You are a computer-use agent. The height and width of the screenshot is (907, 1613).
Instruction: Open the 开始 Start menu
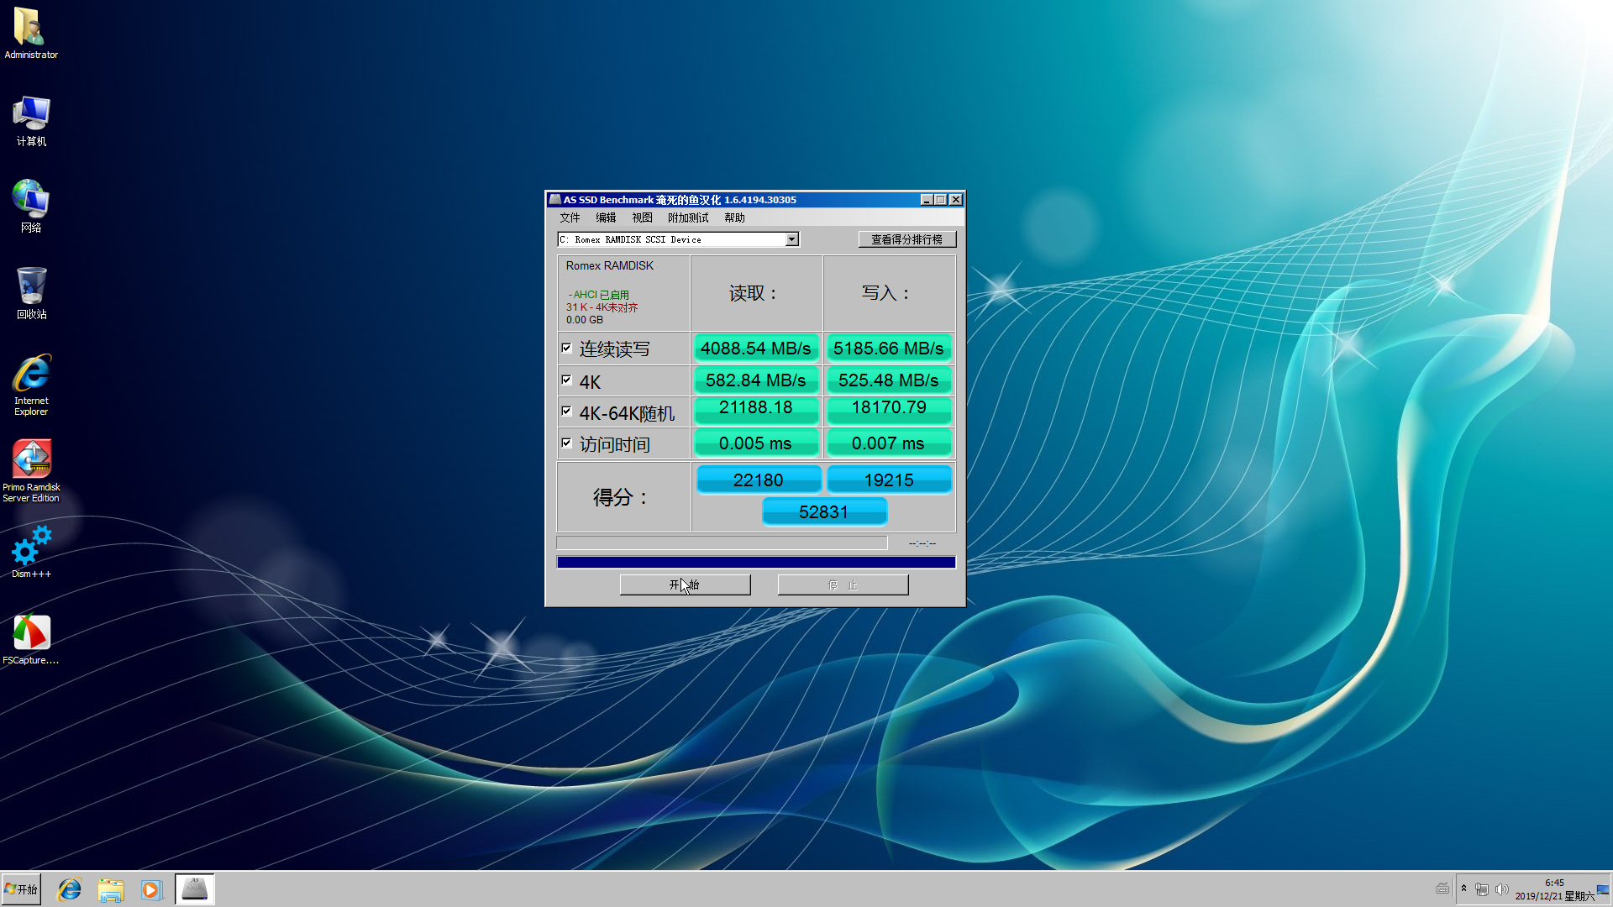[22, 889]
